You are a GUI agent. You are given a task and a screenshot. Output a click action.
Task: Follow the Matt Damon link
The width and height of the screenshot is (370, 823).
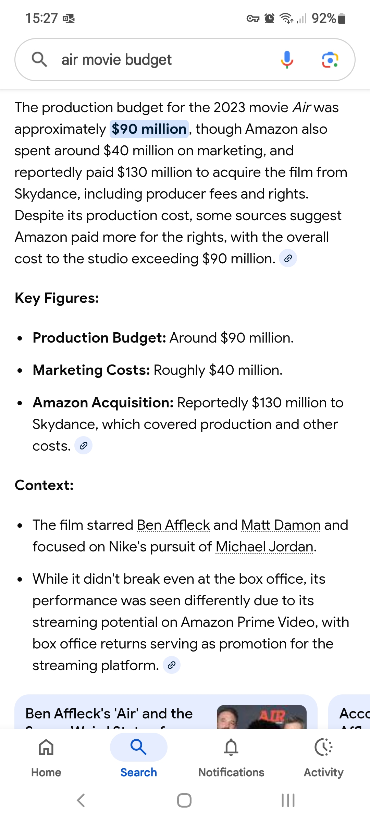[281, 525]
